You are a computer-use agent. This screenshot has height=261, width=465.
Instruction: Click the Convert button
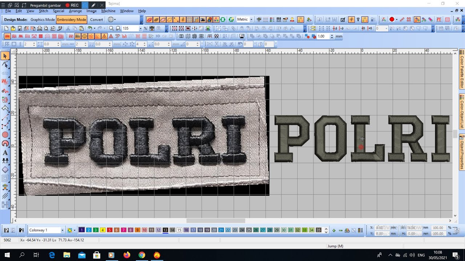(96, 20)
